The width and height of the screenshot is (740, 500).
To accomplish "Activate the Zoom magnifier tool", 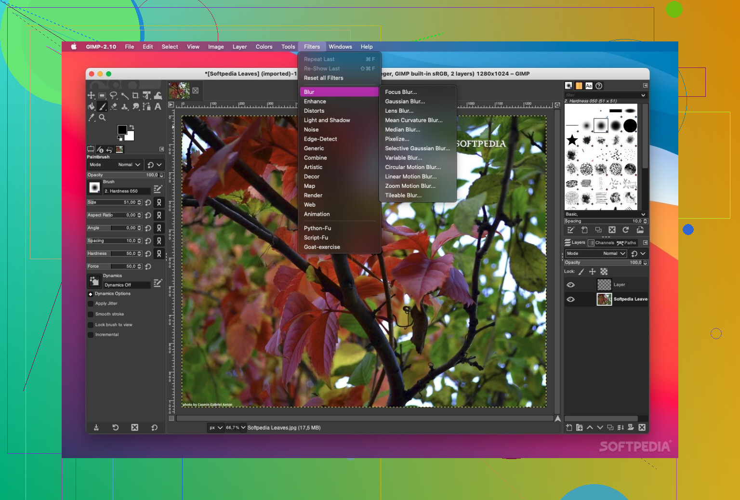I will [x=102, y=118].
